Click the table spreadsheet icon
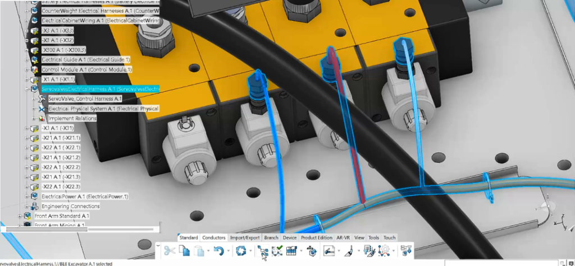Image resolution: width=575 pixels, height=266 pixels. (x=291, y=250)
